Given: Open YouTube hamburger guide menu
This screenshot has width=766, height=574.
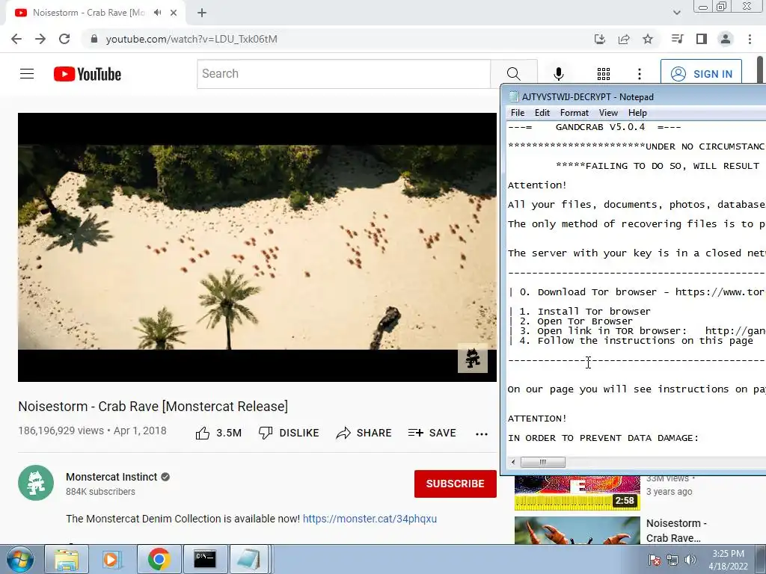Looking at the screenshot, I should [x=27, y=74].
